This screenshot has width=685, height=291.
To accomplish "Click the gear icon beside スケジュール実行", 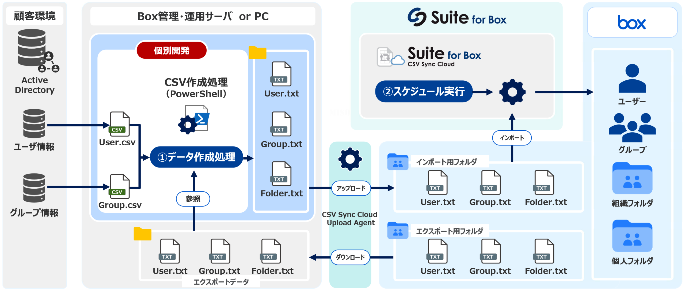I will tap(512, 92).
